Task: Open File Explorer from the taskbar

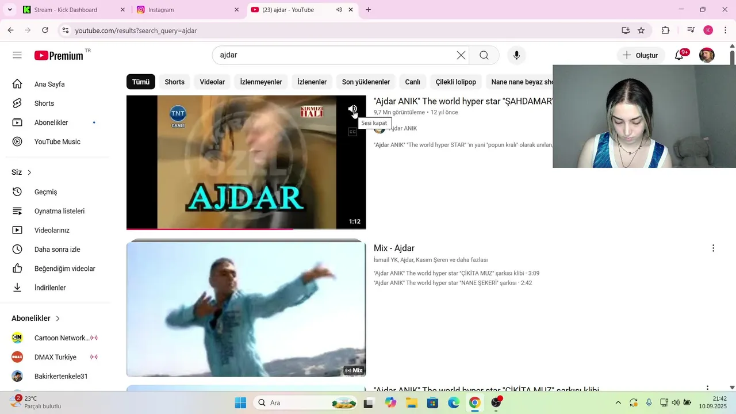Action: tap(412, 402)
